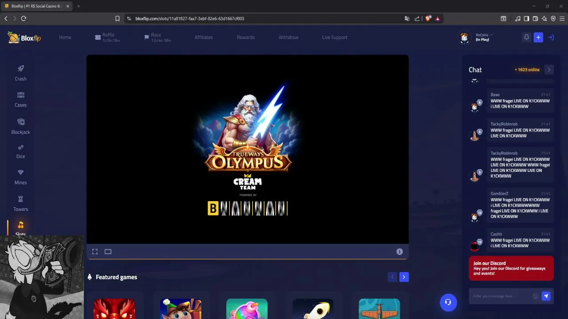Open the Mines game from sidebar
The height and width of the screenshot is (319, 568).
(x=20, y=177)
